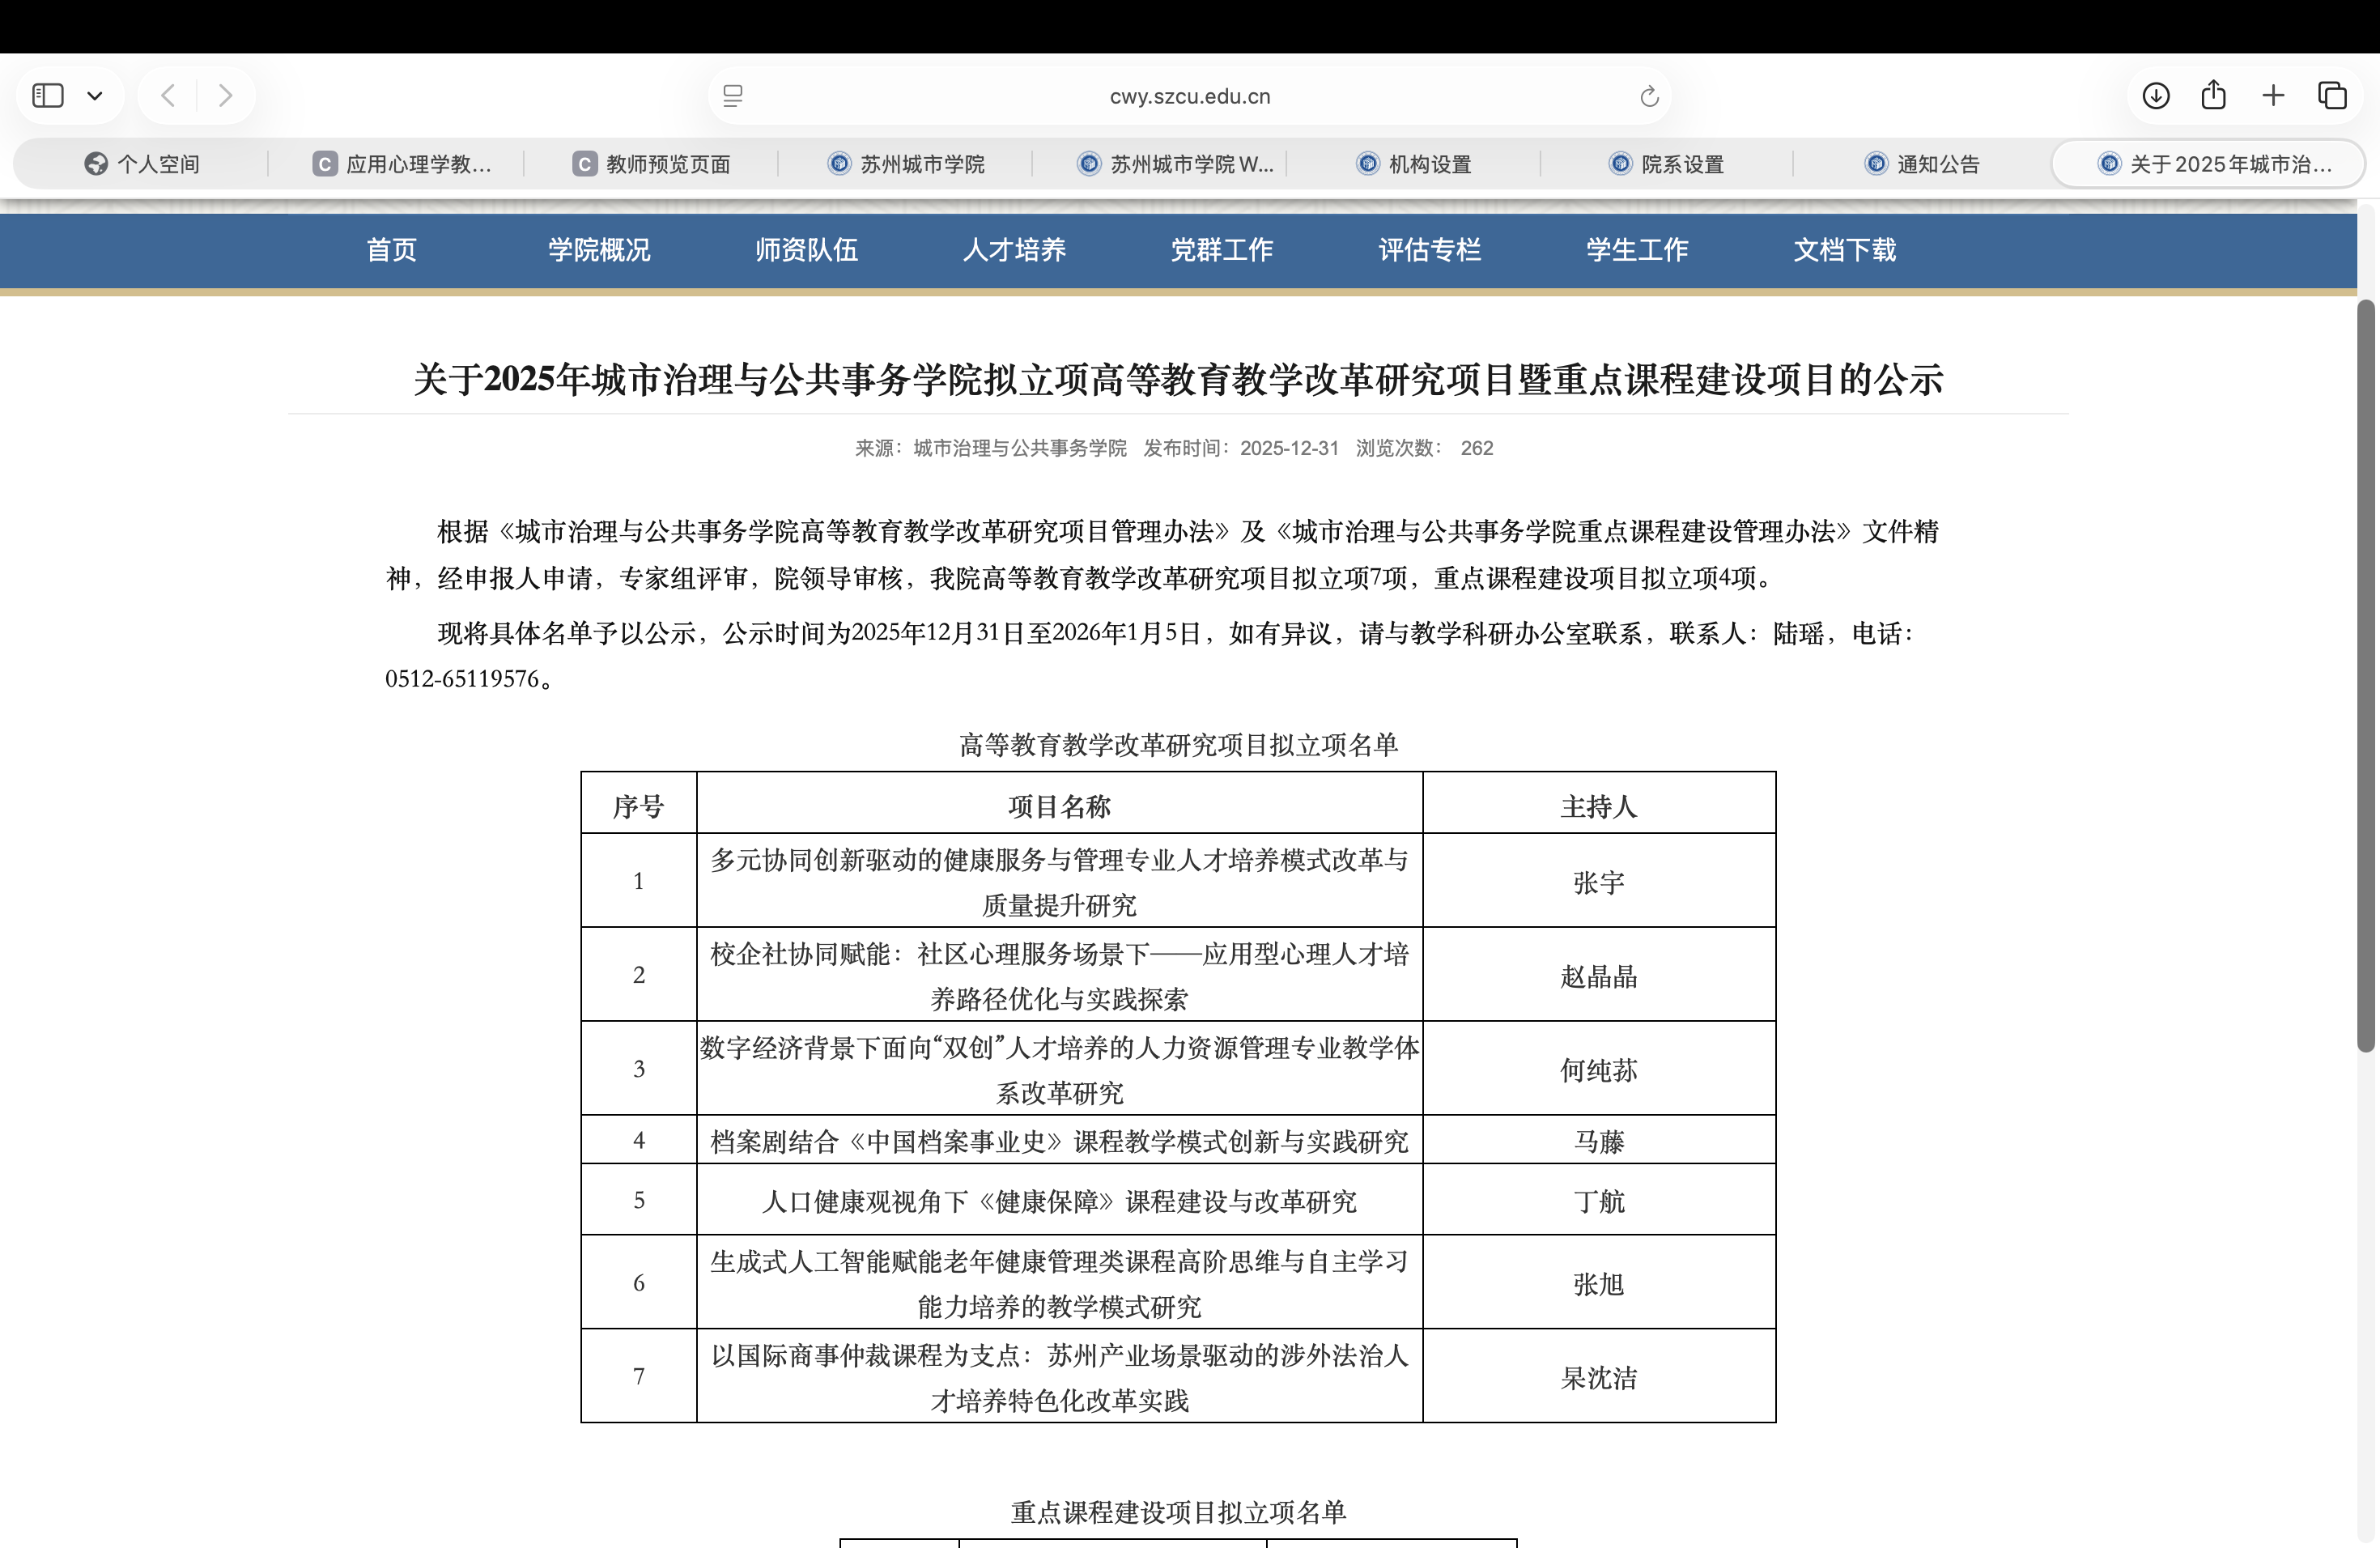The image size is (2380, 1548).
Task: Expand the sidebar tab group dropdown chevron
Action: [x=95, y=96]
